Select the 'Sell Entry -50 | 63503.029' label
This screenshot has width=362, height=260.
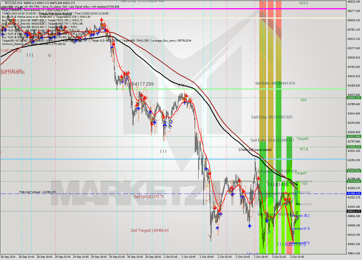[271, 117]
